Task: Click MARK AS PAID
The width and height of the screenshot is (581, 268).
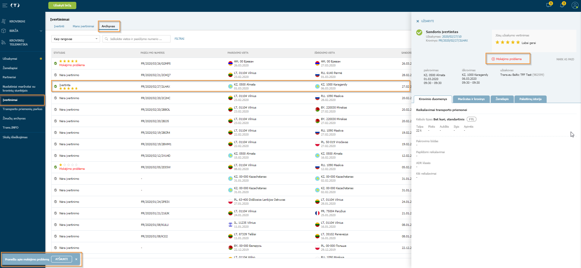Action: pyautogui.click(x=565, y=59)
